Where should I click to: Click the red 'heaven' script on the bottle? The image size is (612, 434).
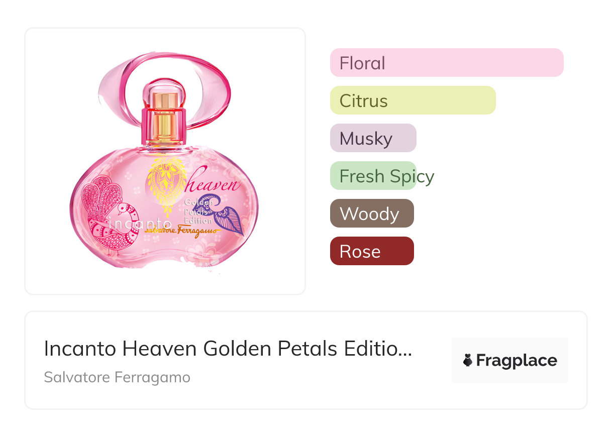click(x=214, y=185)
